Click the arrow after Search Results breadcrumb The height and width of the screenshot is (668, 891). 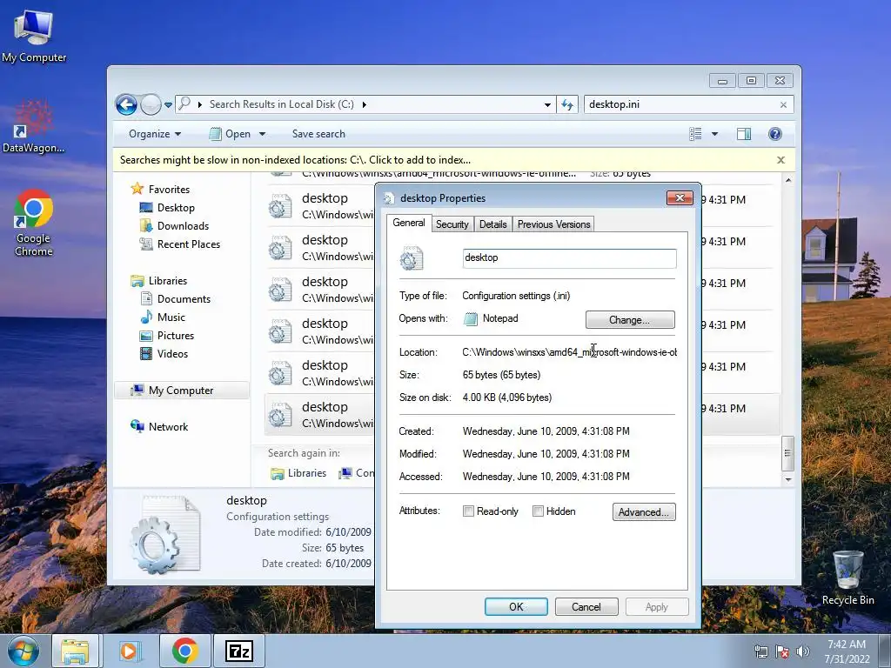pyautogui.click(x=365, y=104)
